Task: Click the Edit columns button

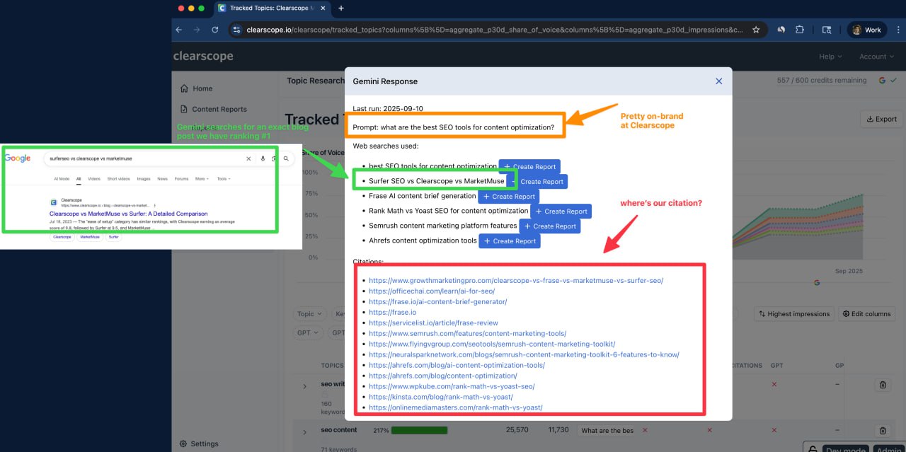Action: point(867,314)
